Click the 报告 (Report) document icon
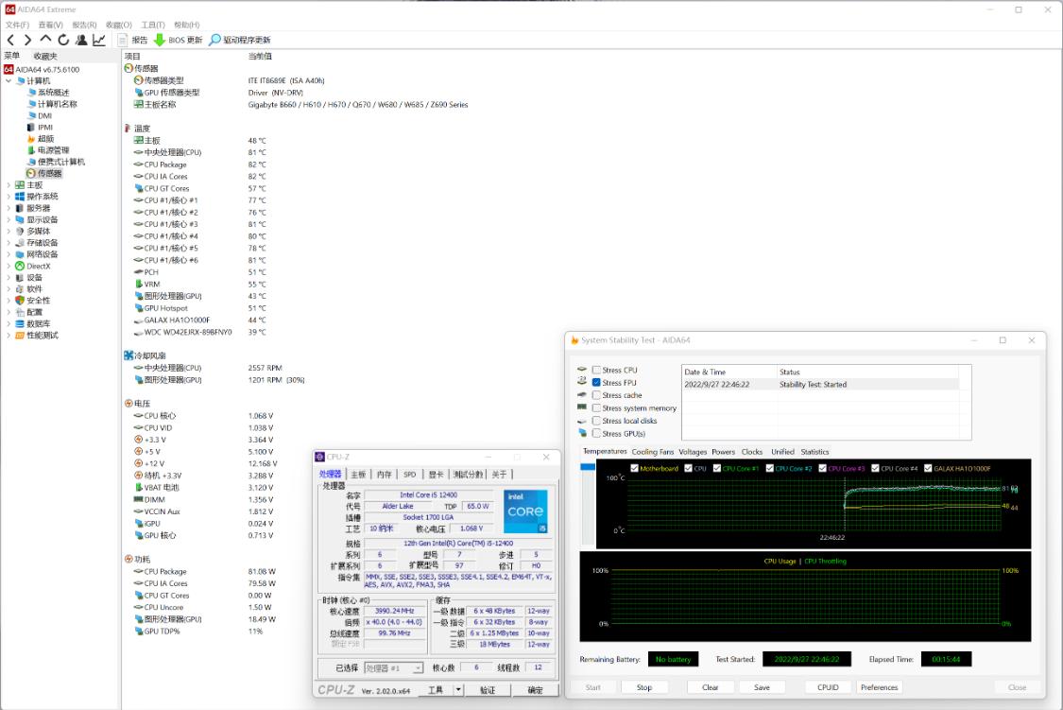Image resolution: width=1063 pixels, height=710 pixels. tap(123, 40)
